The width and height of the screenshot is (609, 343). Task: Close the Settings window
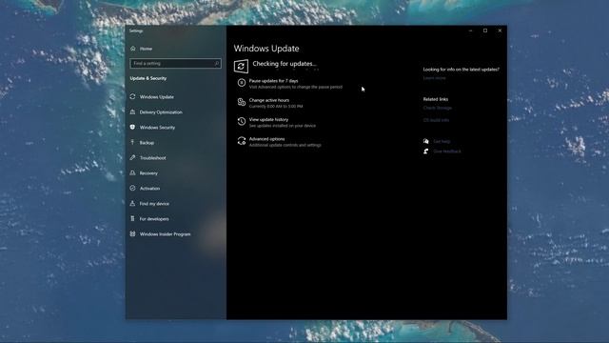pos(500,30)
